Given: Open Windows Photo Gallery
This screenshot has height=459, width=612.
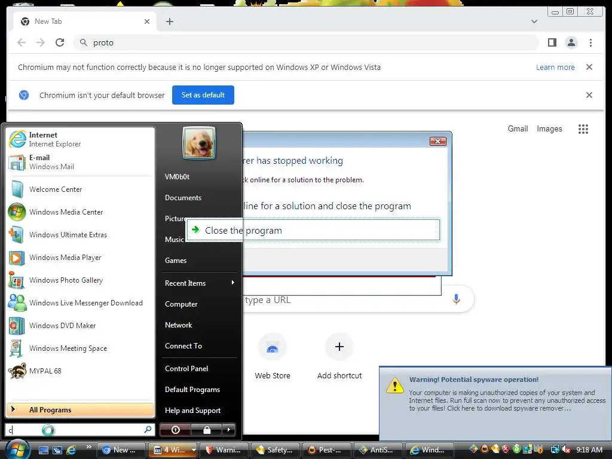Looking at the screenshot, I should tap(80, 280).
